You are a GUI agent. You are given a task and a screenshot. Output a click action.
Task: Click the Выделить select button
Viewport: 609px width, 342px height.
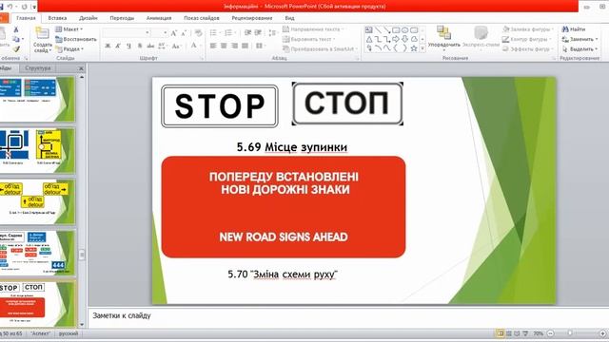580,49
